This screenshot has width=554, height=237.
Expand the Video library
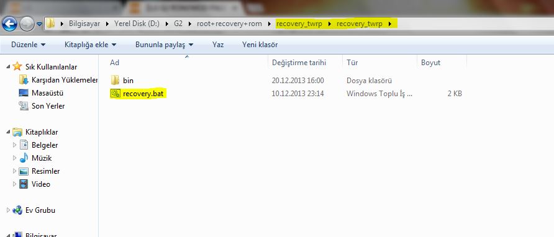point(14,184)
